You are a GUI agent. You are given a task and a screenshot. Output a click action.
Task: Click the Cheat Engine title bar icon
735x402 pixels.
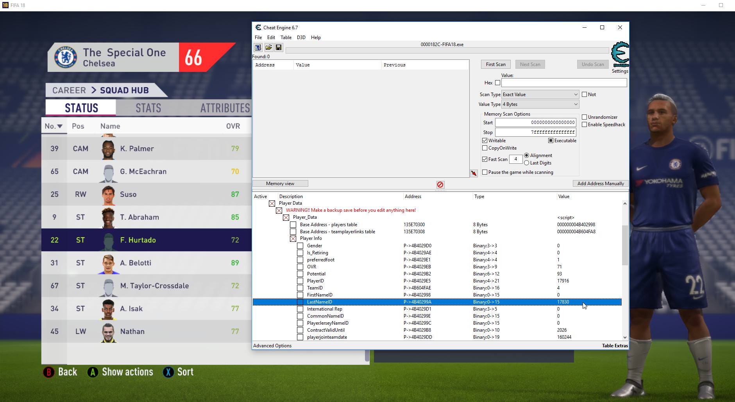click(x=258, y=27)
